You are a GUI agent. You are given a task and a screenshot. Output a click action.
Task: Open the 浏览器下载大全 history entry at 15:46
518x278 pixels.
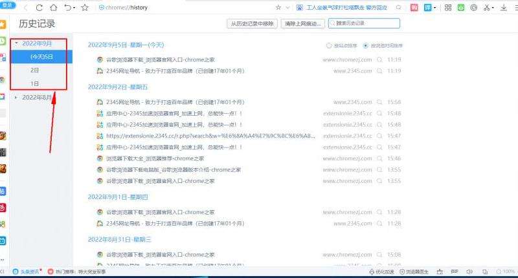155,158
